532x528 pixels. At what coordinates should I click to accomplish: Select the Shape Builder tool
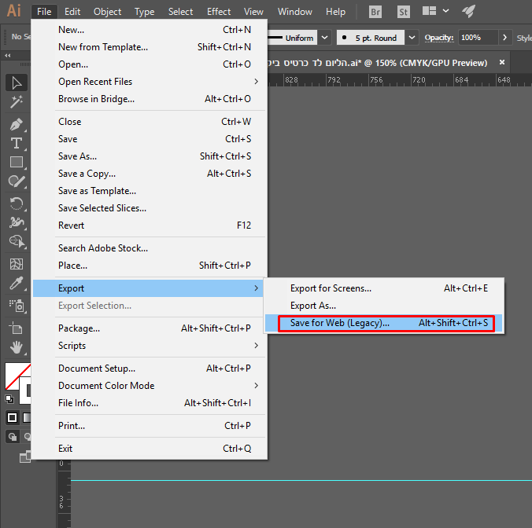(x=17, y=241)
